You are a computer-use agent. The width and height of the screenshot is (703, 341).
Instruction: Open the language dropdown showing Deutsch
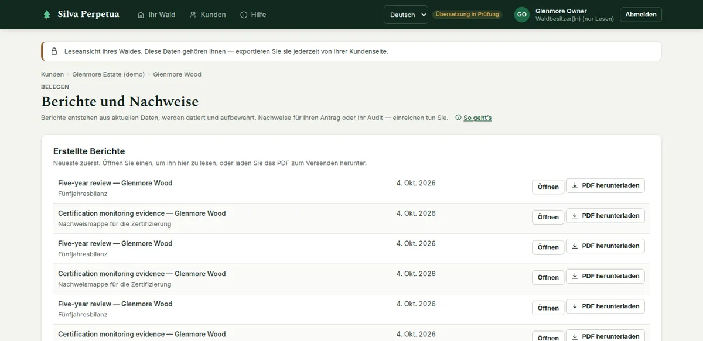(406, 15)
